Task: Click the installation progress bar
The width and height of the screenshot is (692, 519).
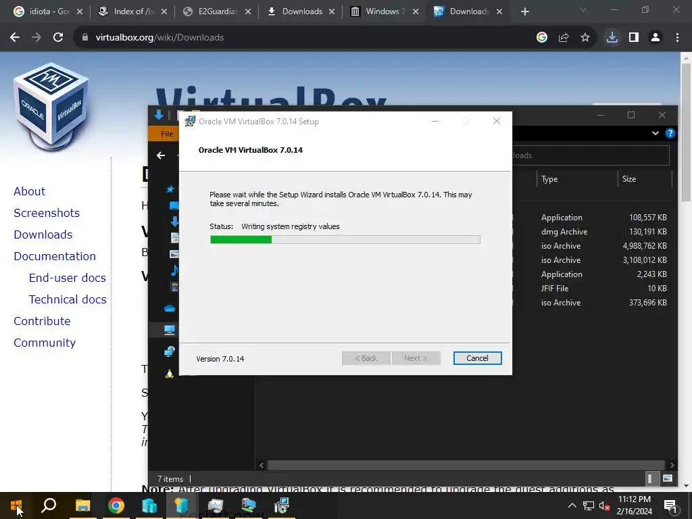Action: (x=345, y=240)
